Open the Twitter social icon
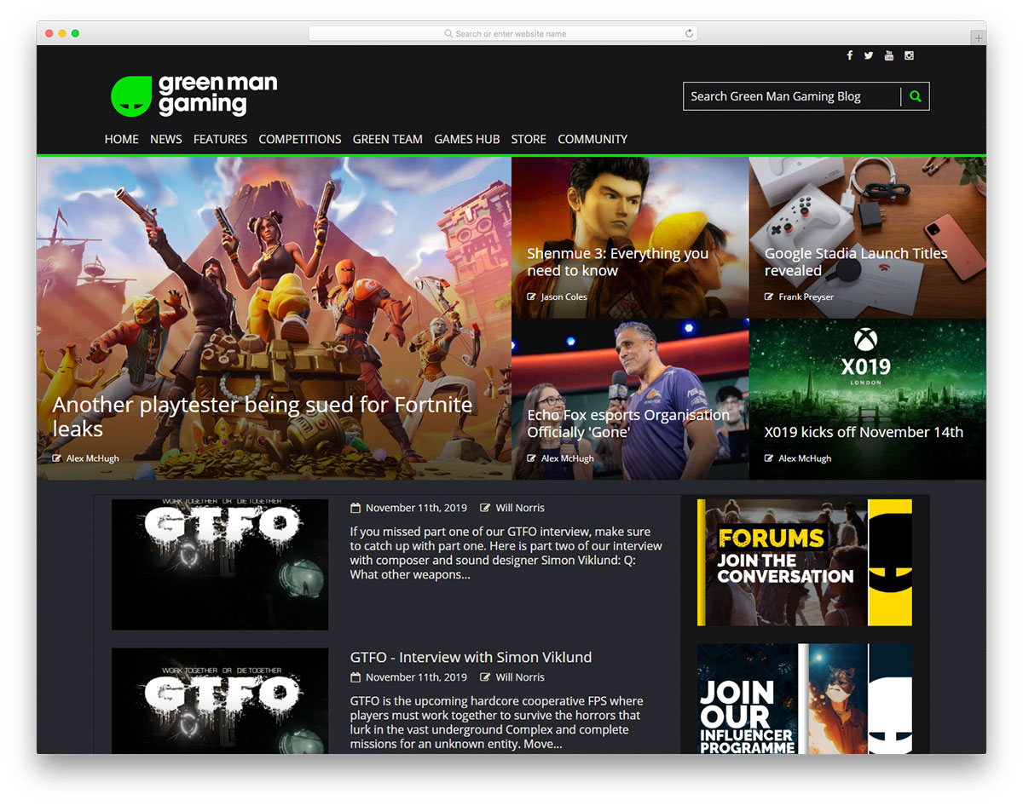Image resolution: width=1023 pixels, height=806 pixels. [x=869, y=55]
